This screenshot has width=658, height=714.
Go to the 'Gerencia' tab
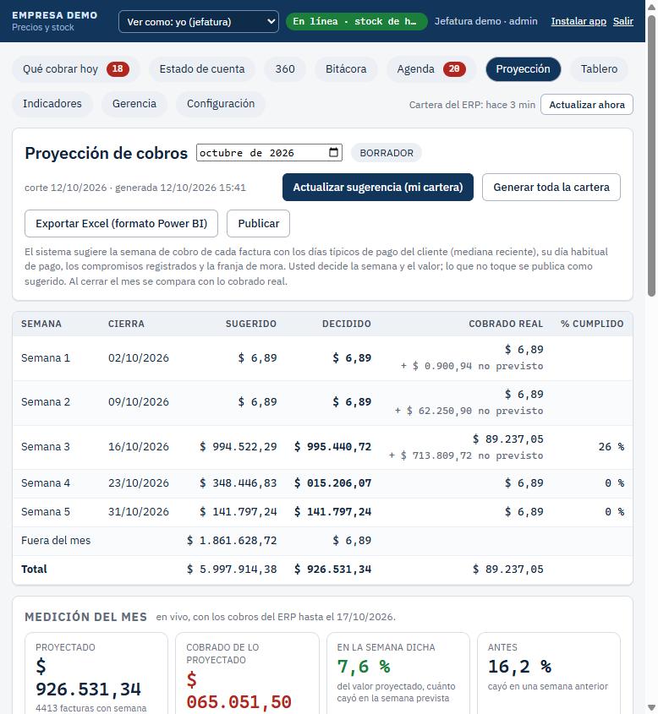134,104
